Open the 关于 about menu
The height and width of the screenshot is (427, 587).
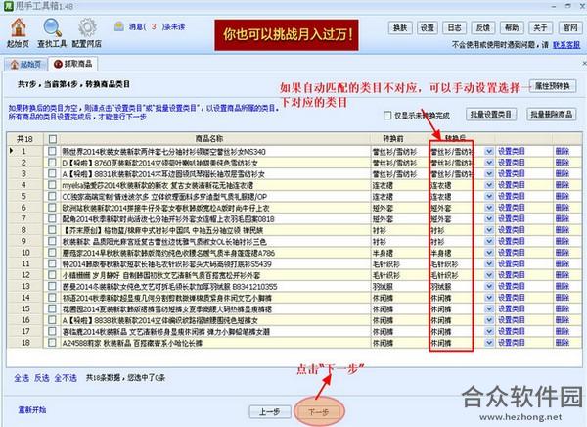[x=540, y=27]
